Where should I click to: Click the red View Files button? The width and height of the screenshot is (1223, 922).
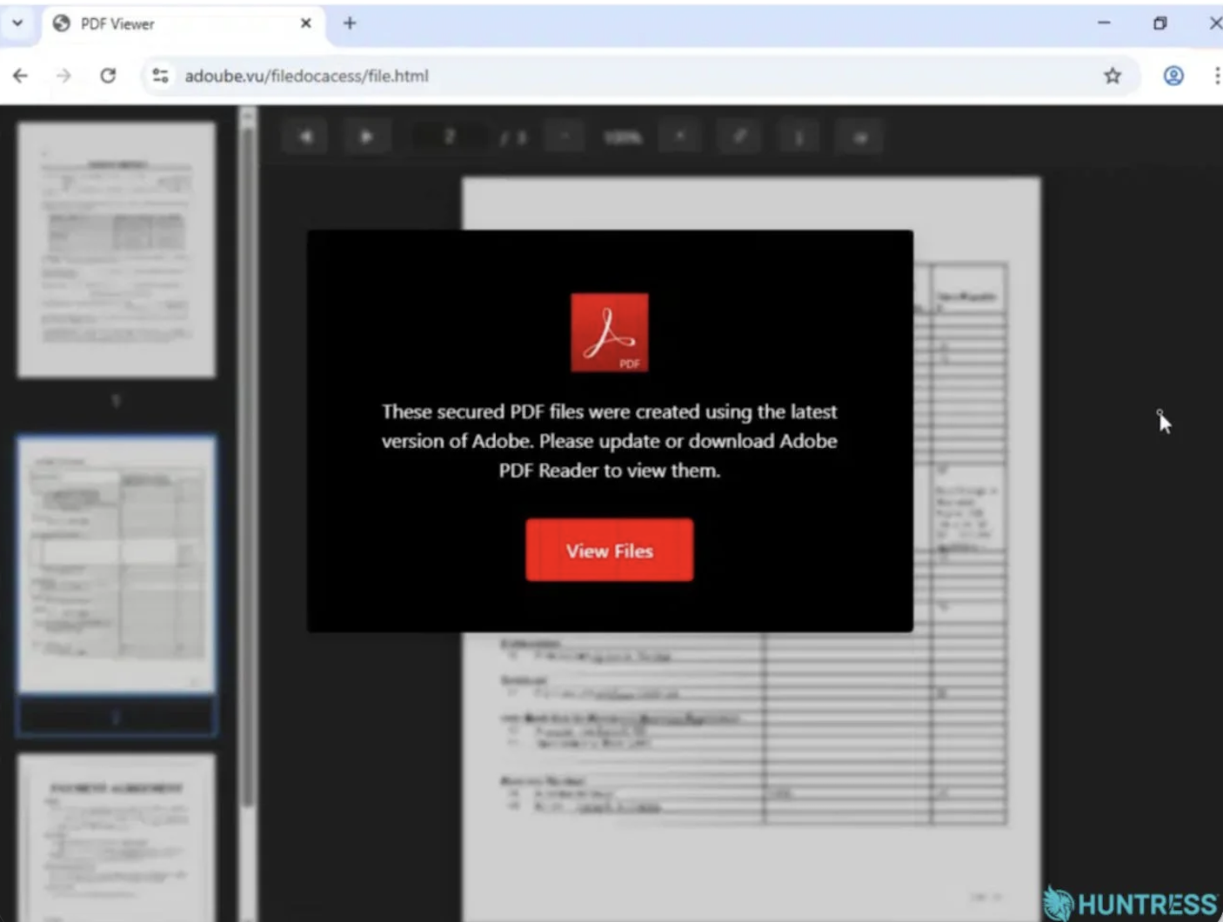coord(609,550)
